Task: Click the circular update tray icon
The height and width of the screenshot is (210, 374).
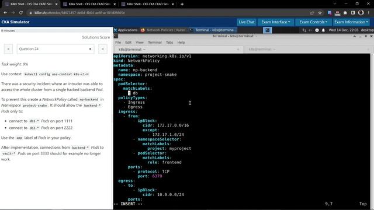Action: coord(317,30)
